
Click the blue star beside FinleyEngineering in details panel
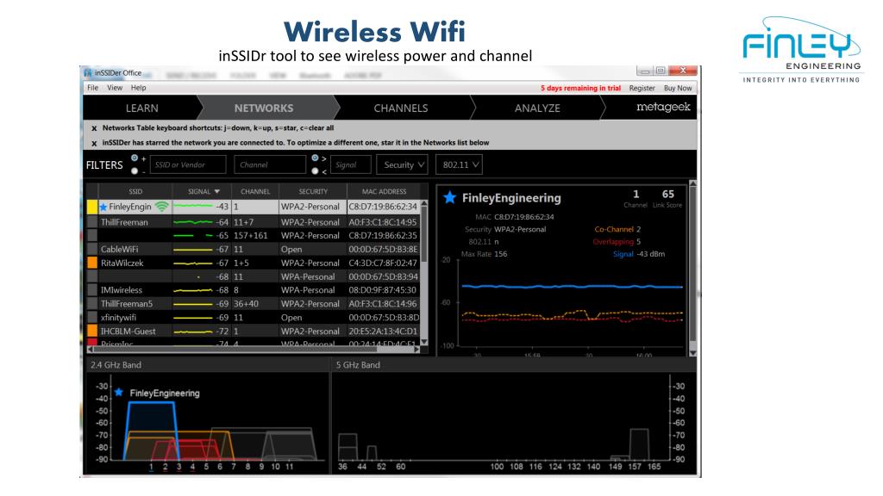[x=449, y=197]
